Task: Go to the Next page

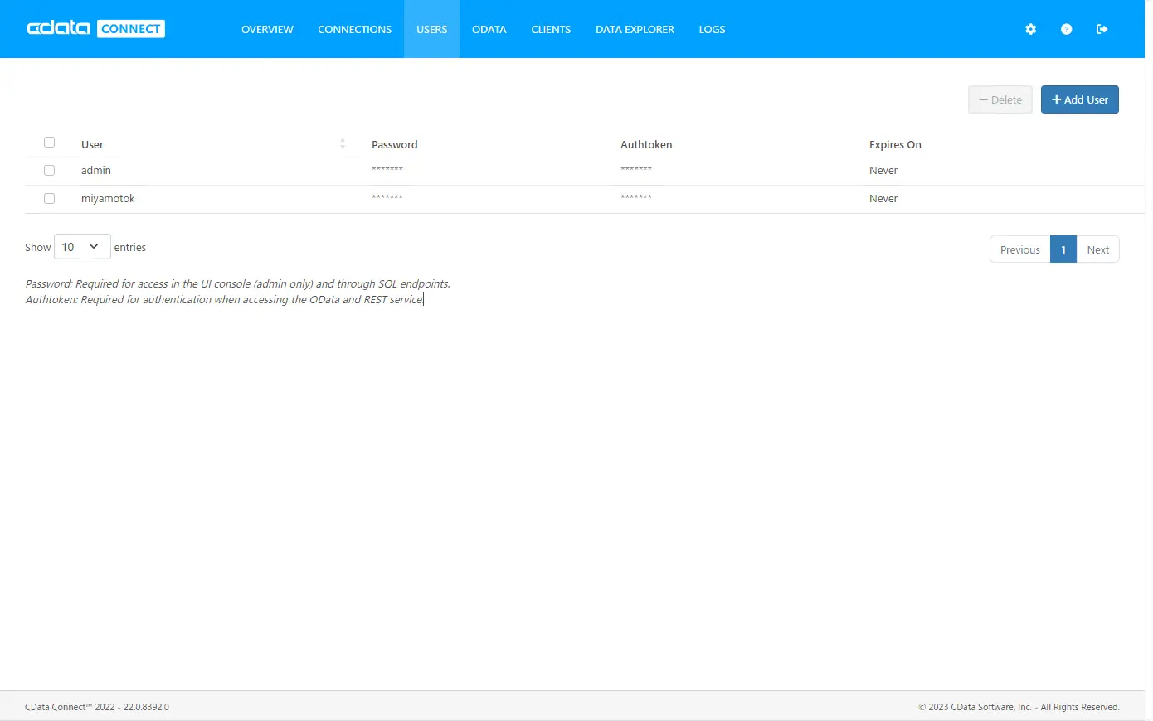Action: (x=1097, y=249)
